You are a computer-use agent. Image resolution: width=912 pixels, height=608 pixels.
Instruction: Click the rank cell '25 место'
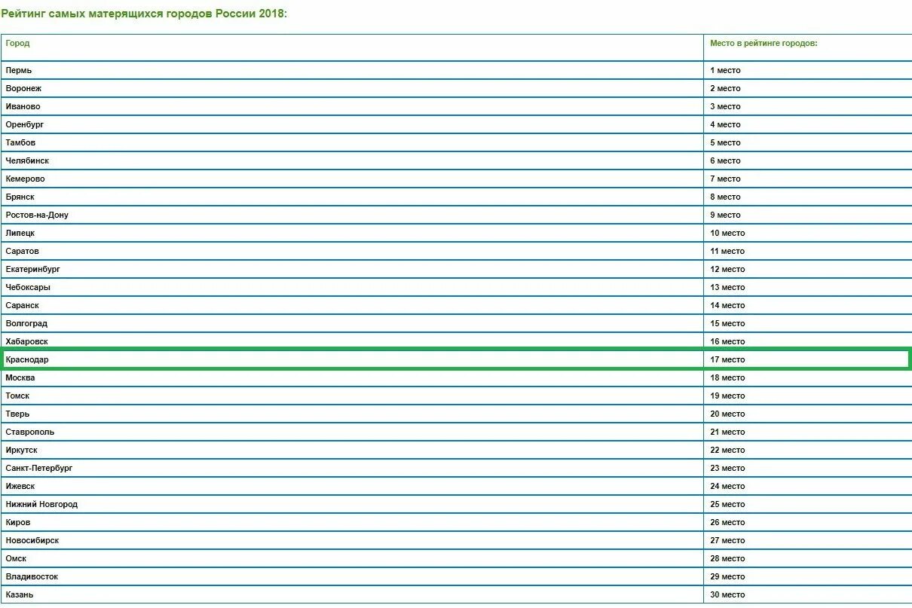[x=808, y=504]
